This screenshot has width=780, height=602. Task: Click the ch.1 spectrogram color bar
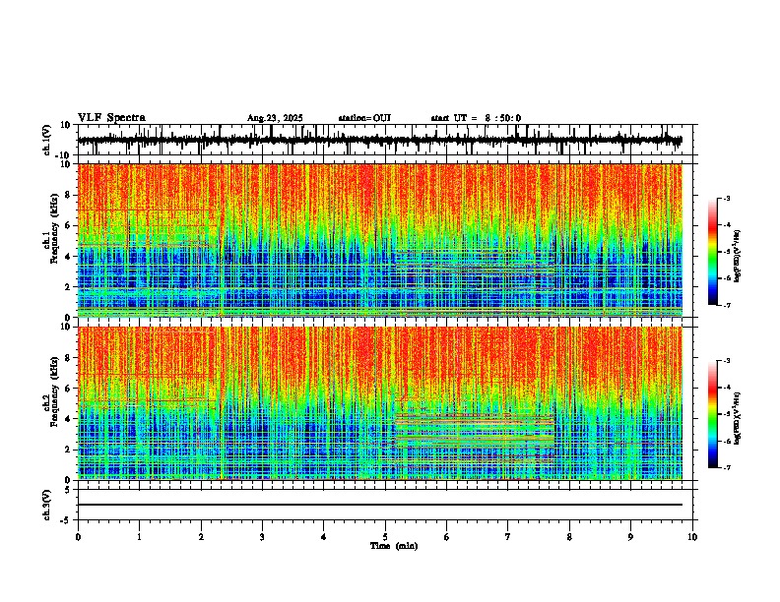pos(712,252)
